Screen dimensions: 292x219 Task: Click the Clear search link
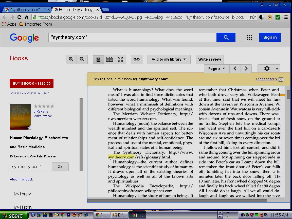pos(266,79)
